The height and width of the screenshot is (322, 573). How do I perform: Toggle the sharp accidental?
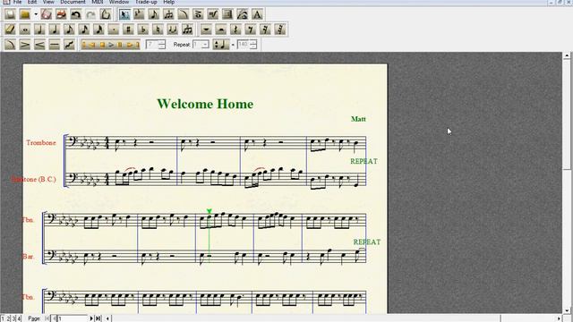click(128, 30)
